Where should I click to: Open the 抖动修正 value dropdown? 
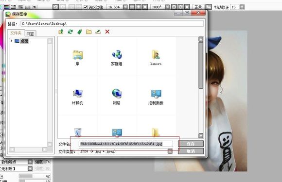pyautogui.click(x=242, y=7)
